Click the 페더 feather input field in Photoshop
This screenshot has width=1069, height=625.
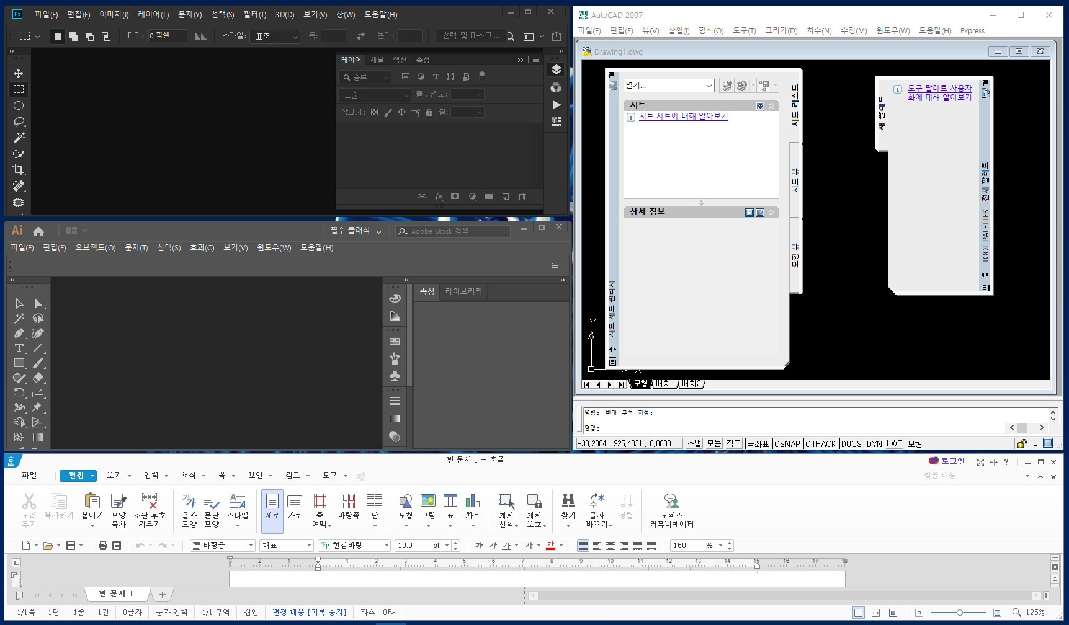[167, 36]
